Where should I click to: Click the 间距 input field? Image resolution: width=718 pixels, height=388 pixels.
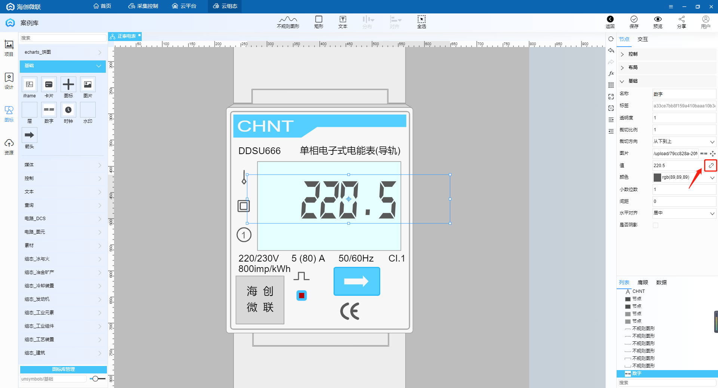click(684, 201)
